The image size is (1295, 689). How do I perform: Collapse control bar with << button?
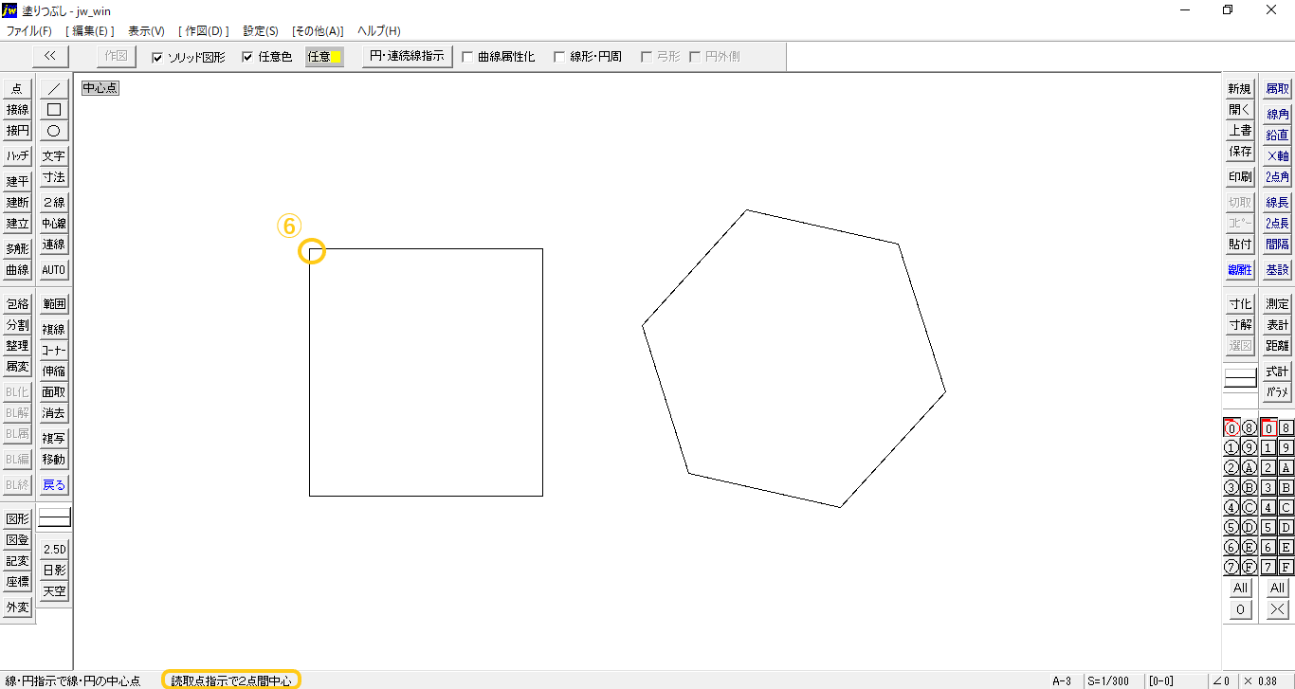[x=50, y=56]
